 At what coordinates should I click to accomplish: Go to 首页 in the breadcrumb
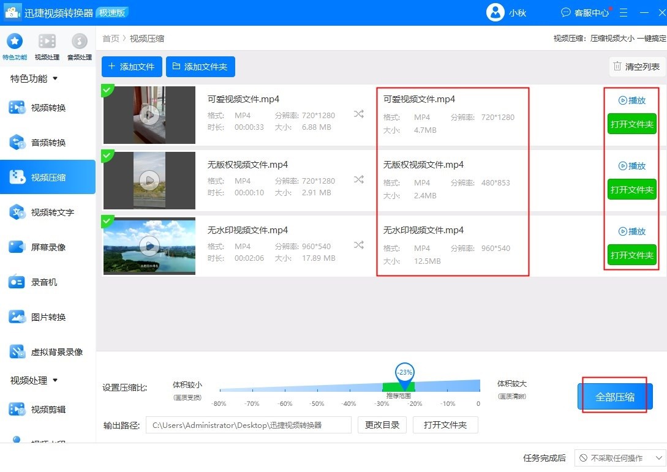pyautogui.click(x=111, y=39)
